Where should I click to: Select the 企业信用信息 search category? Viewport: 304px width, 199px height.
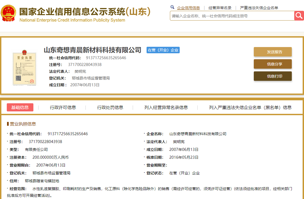click(188, 8)
